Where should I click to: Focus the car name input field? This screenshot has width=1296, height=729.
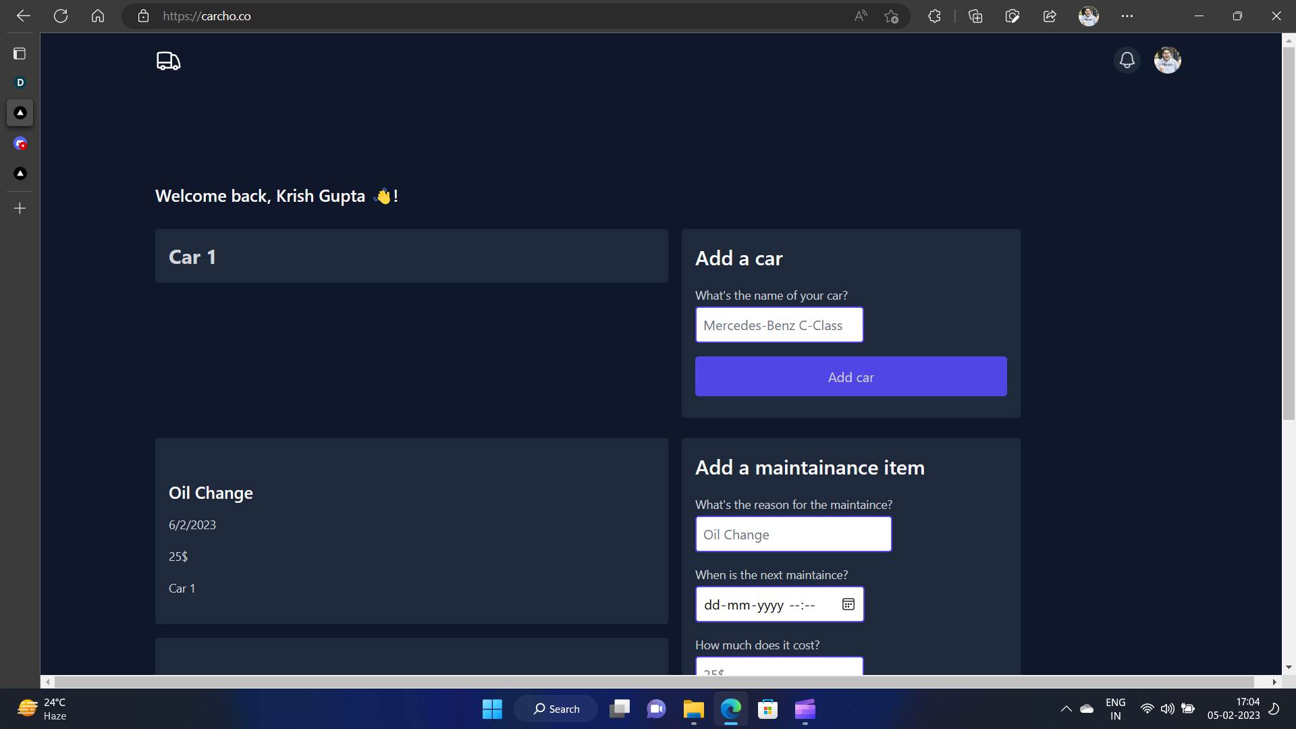point(779,325)
